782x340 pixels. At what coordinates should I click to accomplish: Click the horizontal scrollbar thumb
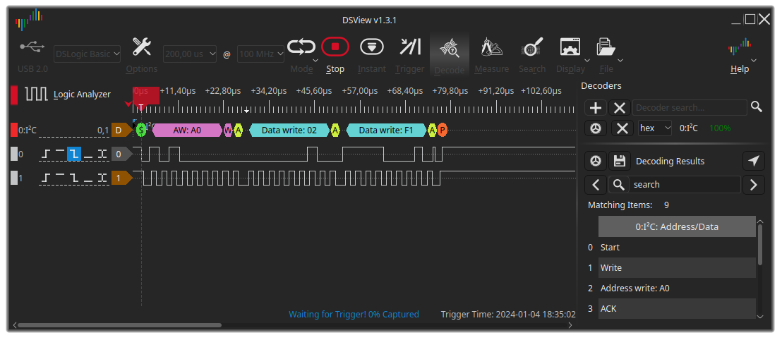pyautogui.click(x=119, y=325)
